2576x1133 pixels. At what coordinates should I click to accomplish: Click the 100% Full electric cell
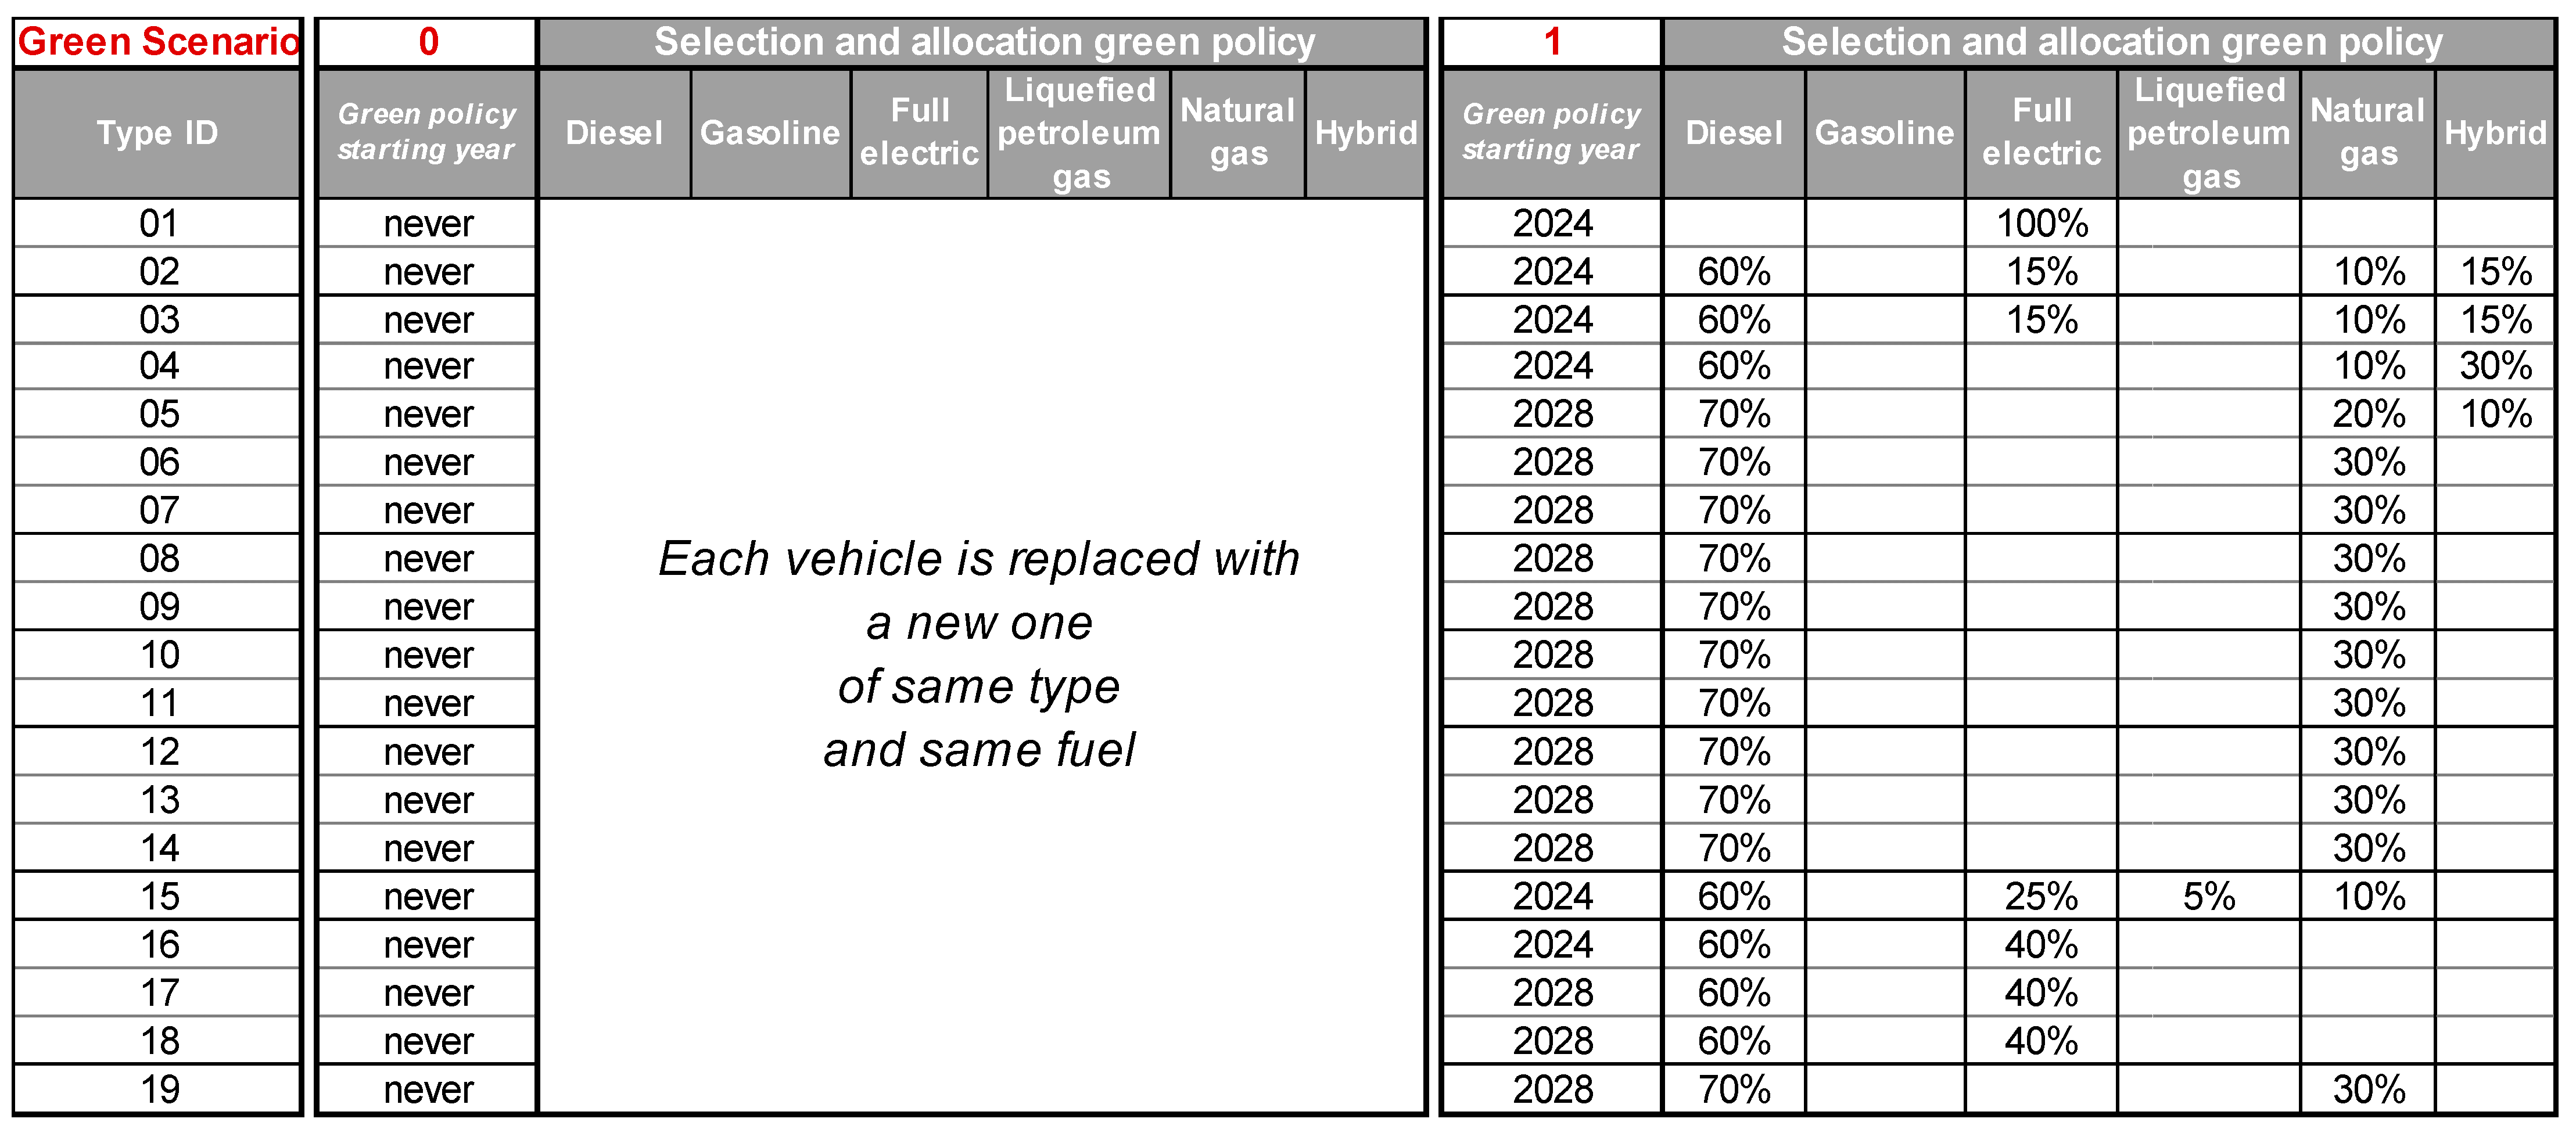tap(2041, 223)
